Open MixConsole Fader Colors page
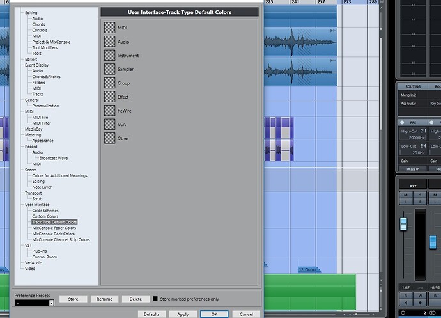The image size is (441, 318). point(54,228)
